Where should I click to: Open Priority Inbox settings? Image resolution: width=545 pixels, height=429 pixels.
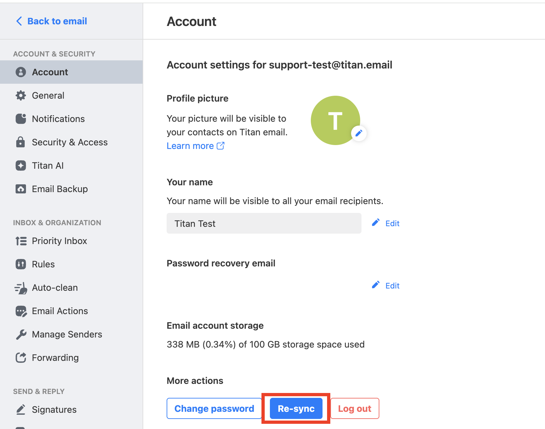pyautogui.click(x=71, y=241)
